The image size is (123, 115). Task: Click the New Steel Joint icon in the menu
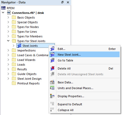pos(52,54)
